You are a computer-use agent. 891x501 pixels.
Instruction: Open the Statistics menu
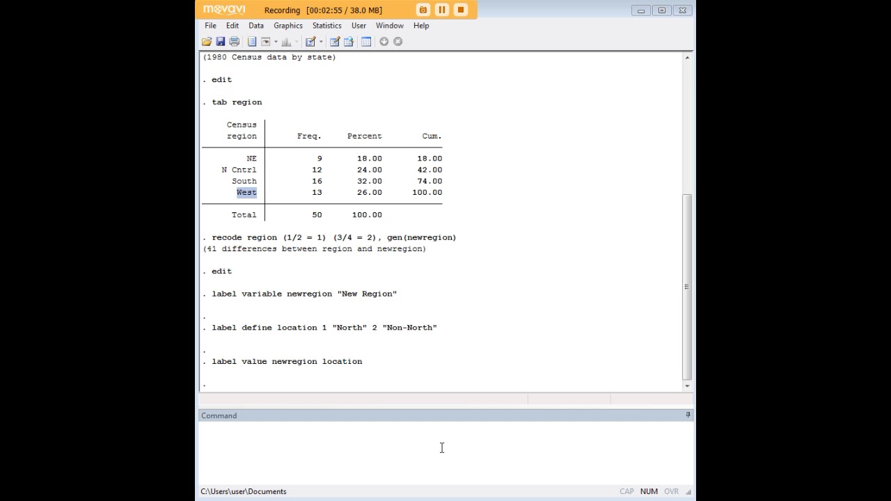[327, 26]
